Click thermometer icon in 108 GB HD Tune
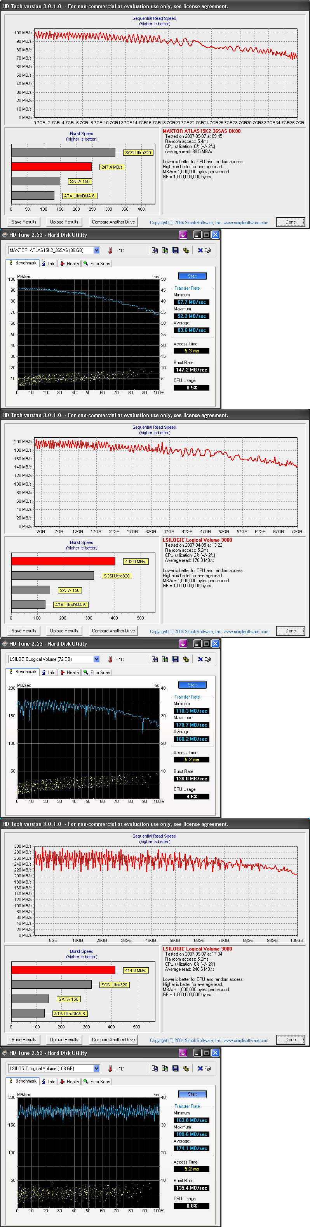Image resolution: width=310 pixels, height=1227 pixels. [x=110, y=1068]
